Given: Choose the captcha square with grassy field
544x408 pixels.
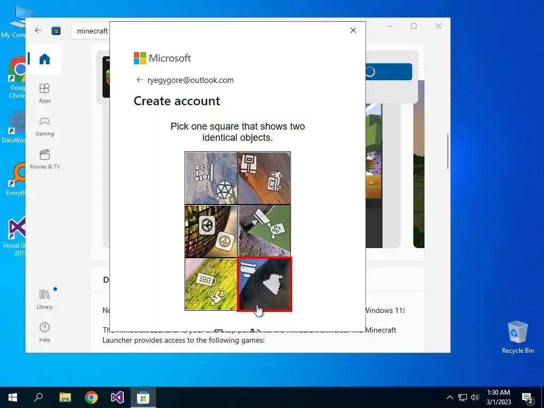Looking at the screenshot, I should pos(211,284).
